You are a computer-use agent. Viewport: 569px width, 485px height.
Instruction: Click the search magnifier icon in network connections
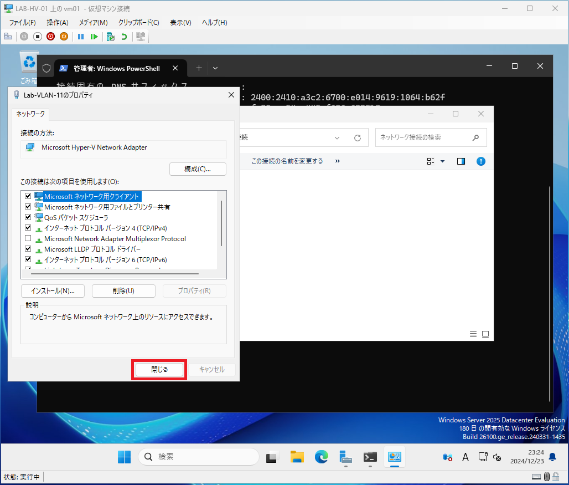(x=476, y=137)
